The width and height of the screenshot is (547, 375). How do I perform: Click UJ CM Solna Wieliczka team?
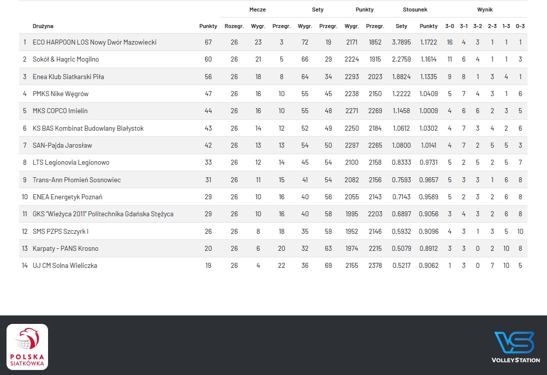65,265
